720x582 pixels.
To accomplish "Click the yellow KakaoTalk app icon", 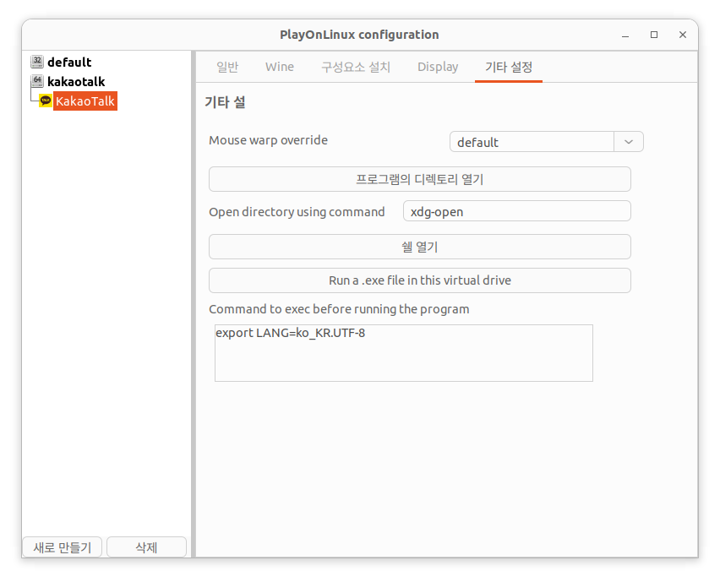I will pyautogui.click(x=46, y=101).
